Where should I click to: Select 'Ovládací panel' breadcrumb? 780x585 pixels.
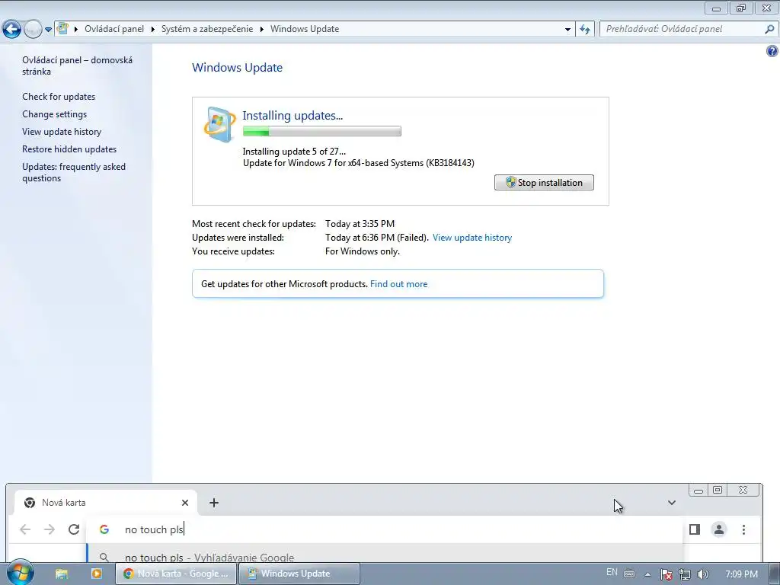tap(114, 29)
